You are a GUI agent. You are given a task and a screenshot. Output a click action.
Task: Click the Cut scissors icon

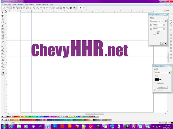[x=31, y=8]
